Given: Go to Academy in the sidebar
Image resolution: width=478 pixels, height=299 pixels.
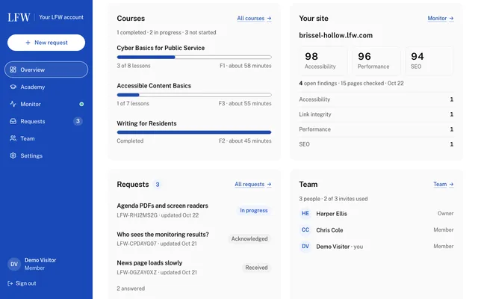Looking at the screenshot, I should click(46, 87).
